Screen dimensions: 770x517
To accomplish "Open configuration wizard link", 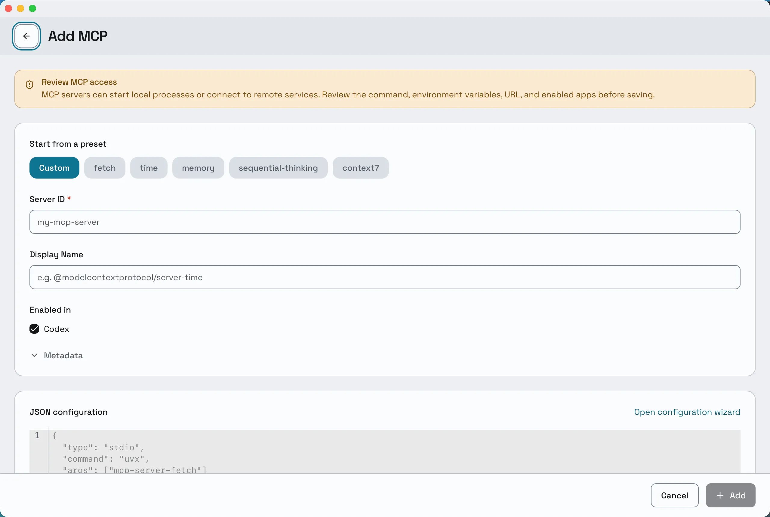I will (687, 412).
